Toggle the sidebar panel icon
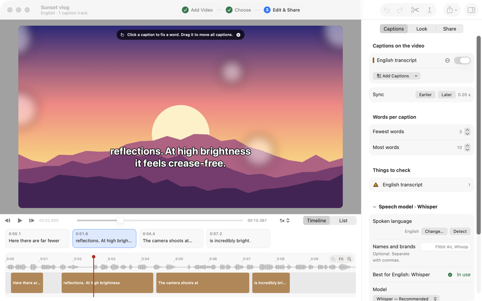 click(x=471, y=10)
